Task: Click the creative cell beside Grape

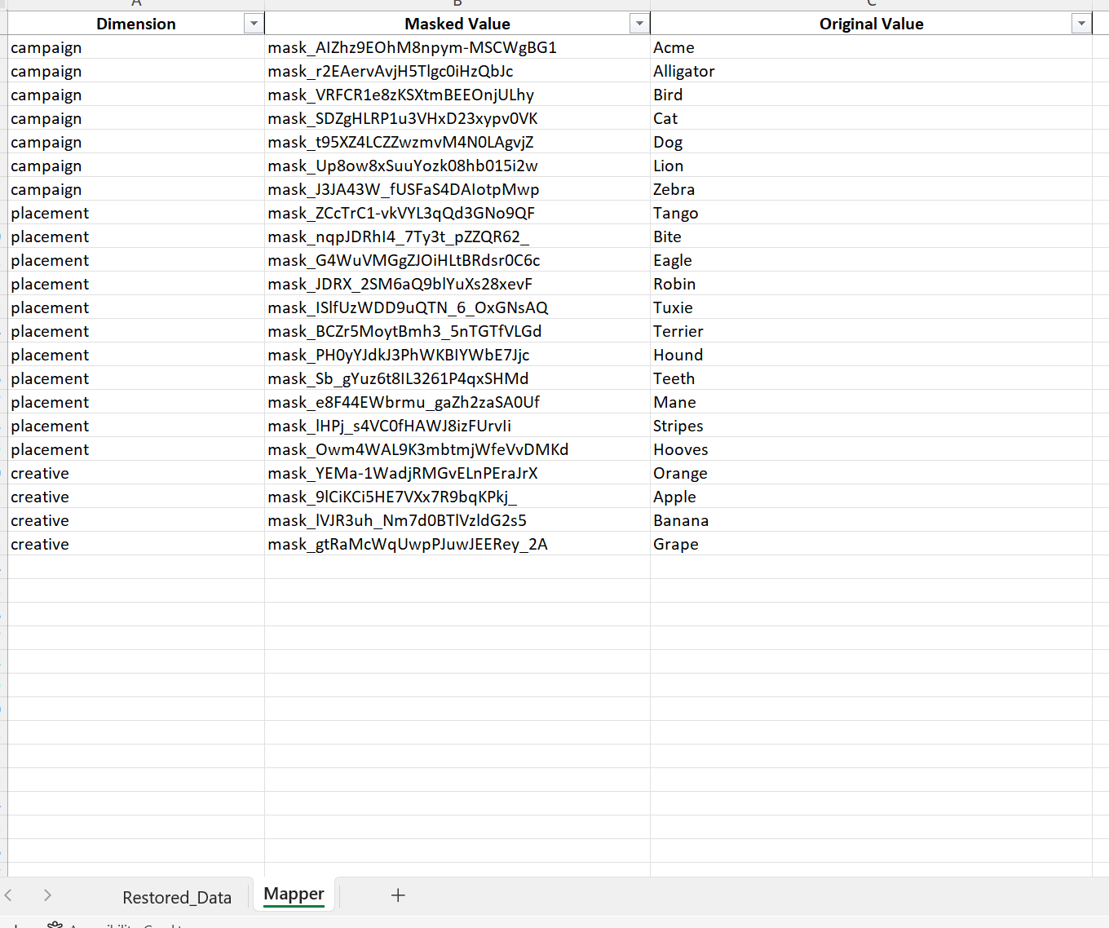Action: click(136, 544)
